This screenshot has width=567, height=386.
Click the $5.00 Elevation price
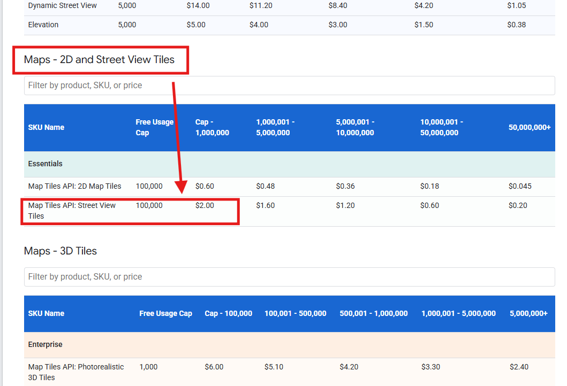[x=196, y=25]
